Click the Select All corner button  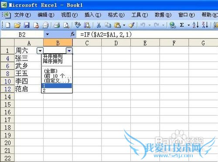(7, 43)
